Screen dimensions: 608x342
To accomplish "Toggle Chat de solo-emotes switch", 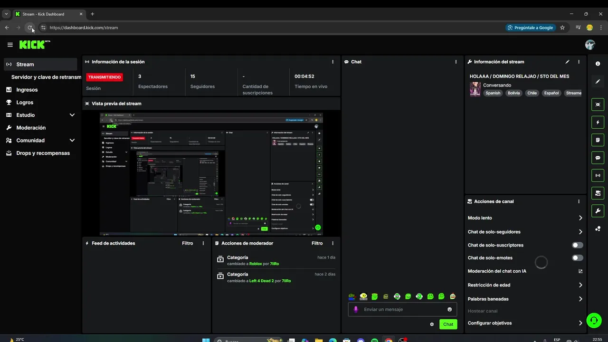I will pyautogui.click(x=578, y=258).
